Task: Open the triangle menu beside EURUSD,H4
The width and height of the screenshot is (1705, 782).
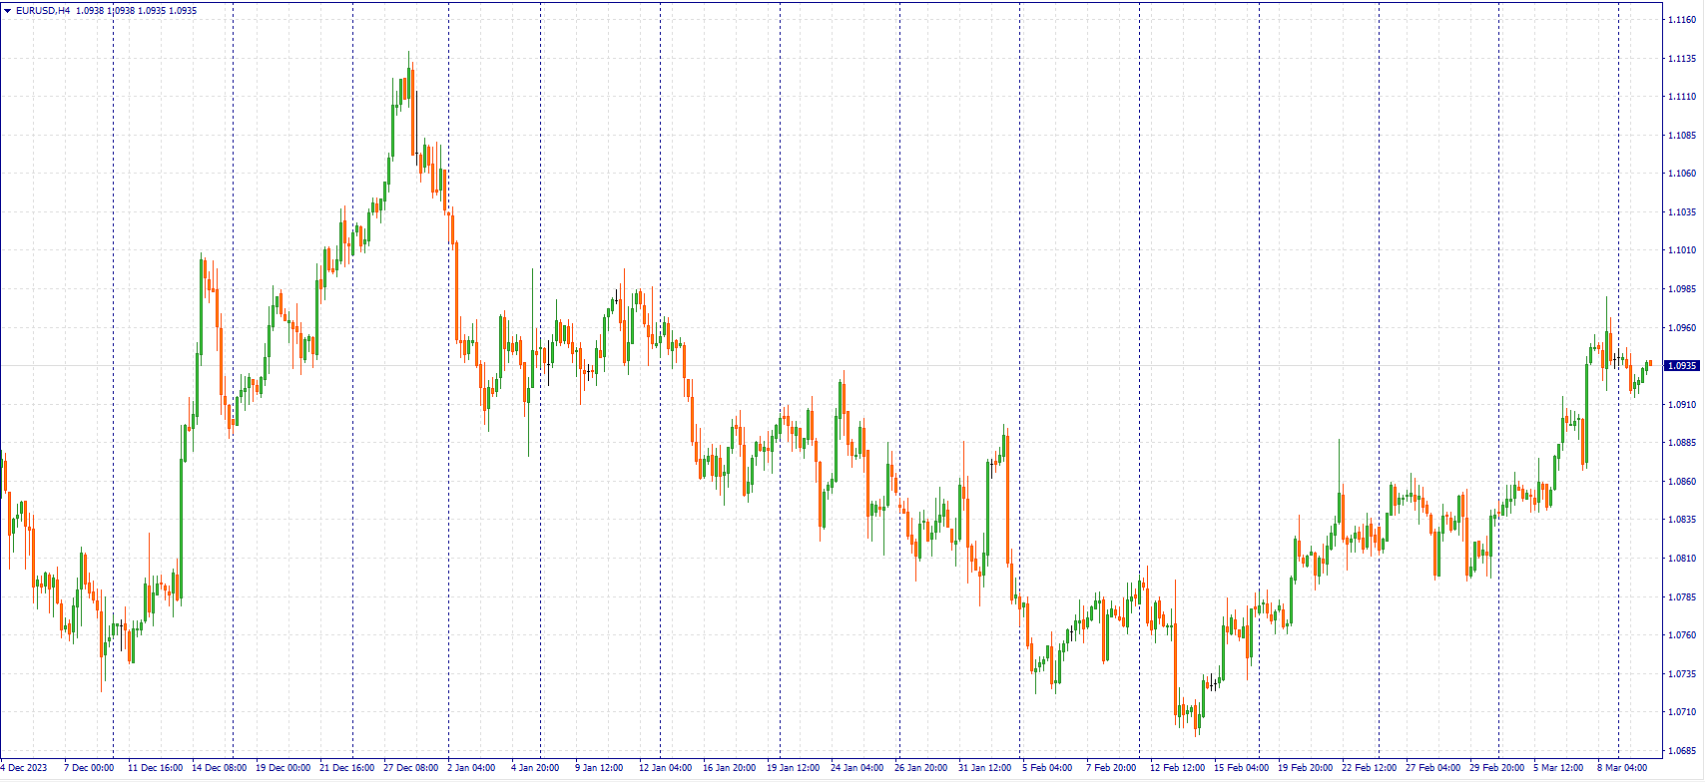Action: coord(7,10)
